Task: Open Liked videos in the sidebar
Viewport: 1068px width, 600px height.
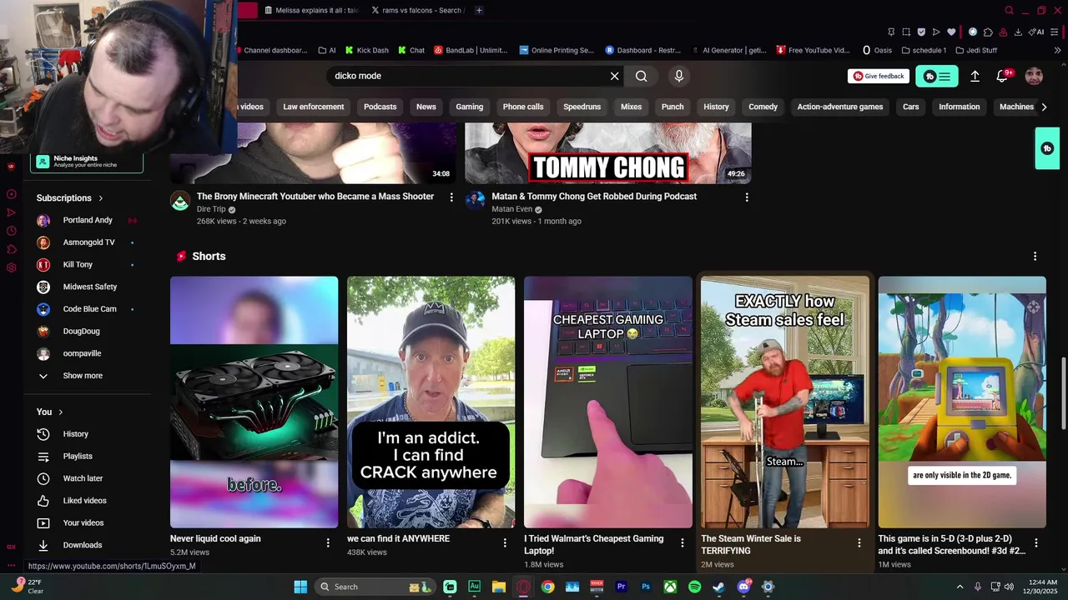Action: (84, 501)
